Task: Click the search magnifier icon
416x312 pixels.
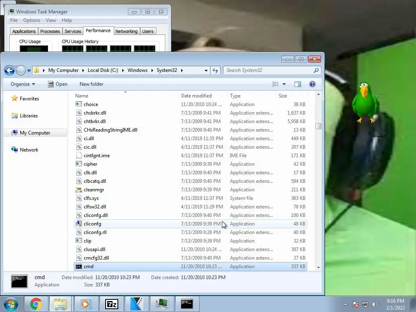Action: pyautogui.click(x=316, y=70)
